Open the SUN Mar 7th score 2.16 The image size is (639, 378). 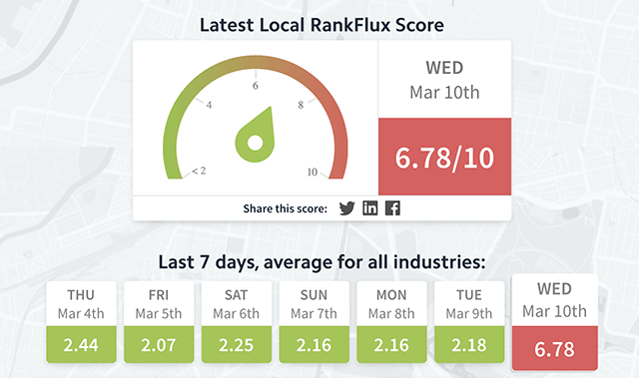315,345
